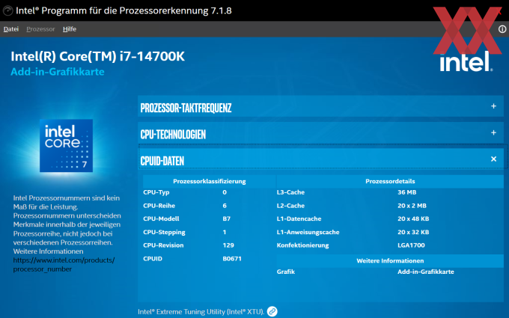509x318 pixels.
Task: Open the Datei menu
Action: (11, 29)
